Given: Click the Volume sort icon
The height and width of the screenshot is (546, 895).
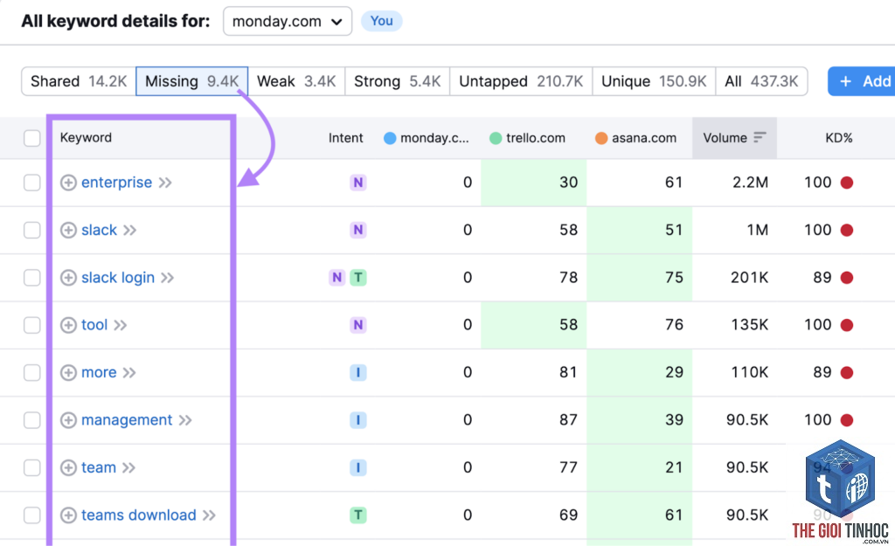Looking at the screenshot, I should [760, 137].
